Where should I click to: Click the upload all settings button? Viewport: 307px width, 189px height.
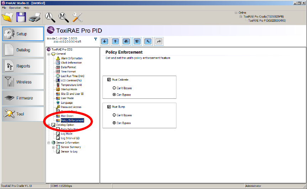click(137, 41)
